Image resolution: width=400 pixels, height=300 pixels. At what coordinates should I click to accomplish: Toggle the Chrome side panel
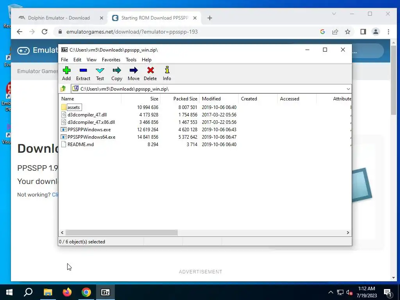(363, 32)
